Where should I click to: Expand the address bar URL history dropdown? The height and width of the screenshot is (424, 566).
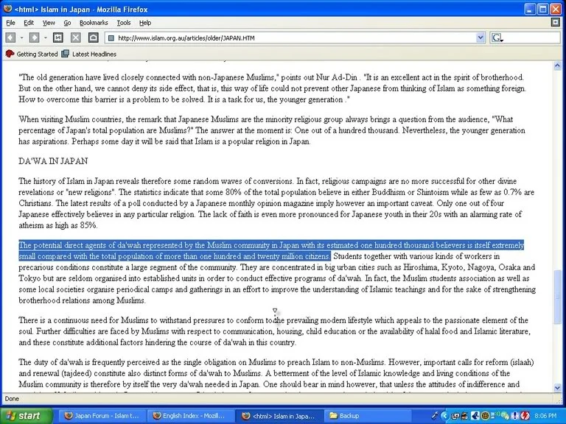481,38
